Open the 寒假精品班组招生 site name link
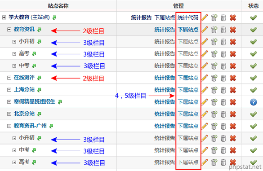The height and width of the screenshot is (171, 263). point(34,102)
